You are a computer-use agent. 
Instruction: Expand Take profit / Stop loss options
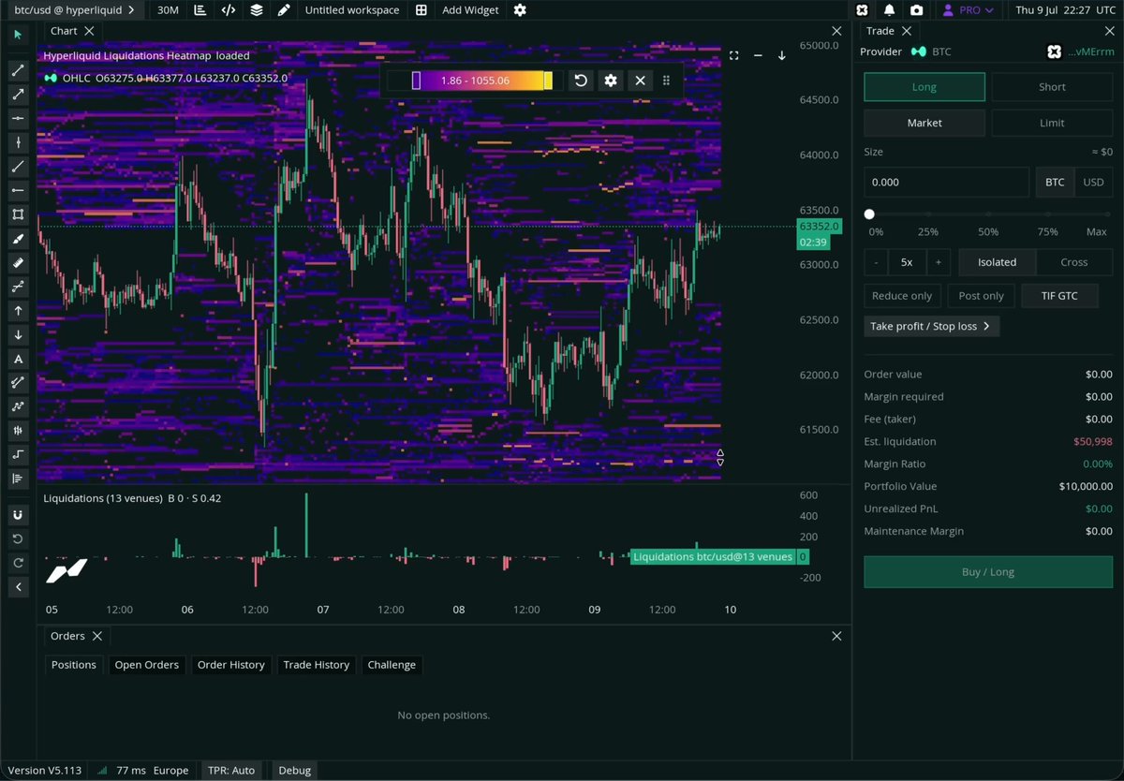pyautogui.click(x=932, y=326)
